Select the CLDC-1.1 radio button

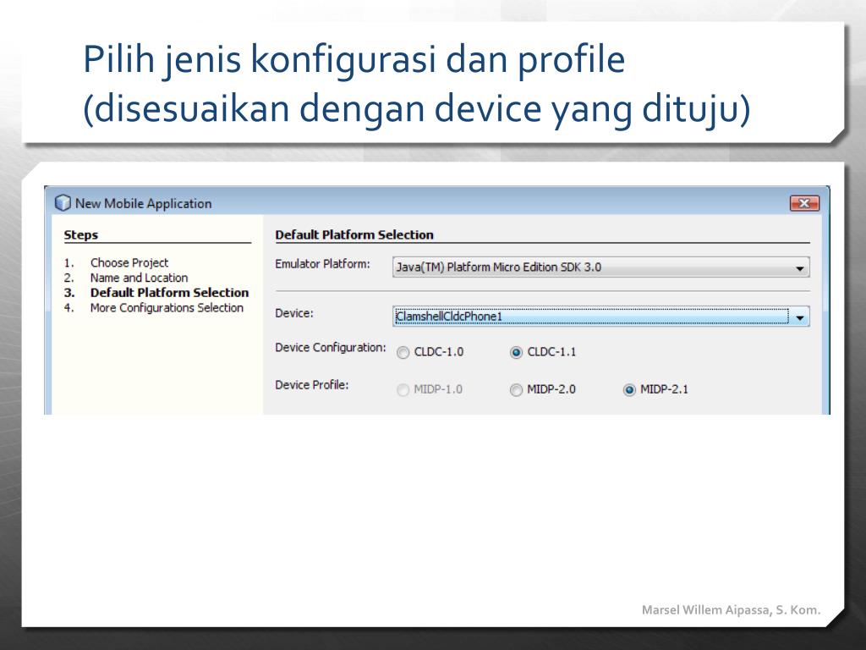(x=517, y=352)
